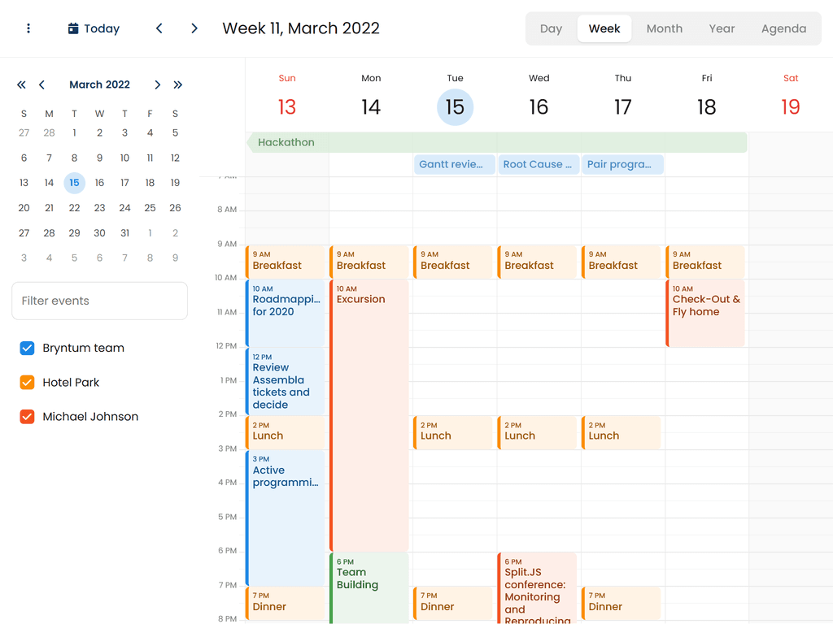Jump to previous year in mini calendar
This screenshot has width=833, height=624.
(x=21, y=84)
